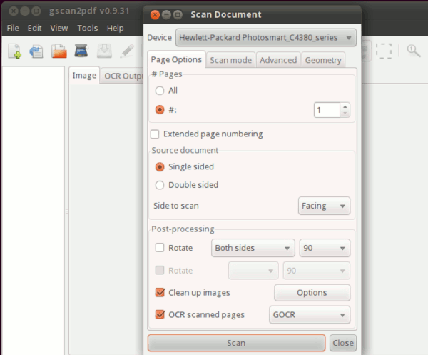Screen dimensions: 428x355
Task: Click the pencil edit toolbar icon
Action: click(x=127, y=51)
